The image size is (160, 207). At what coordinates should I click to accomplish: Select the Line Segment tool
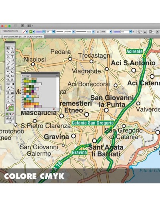tap(8, 60)
